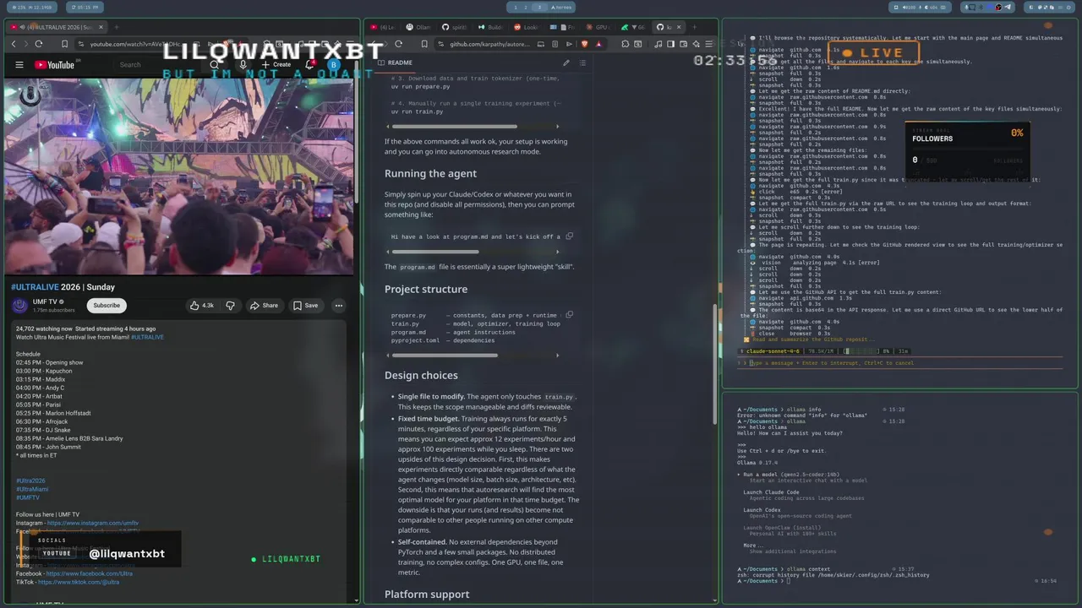Screen dimensions: 1082x608
Task: Switch to the Looki browser tab
Action: point(527,27)
